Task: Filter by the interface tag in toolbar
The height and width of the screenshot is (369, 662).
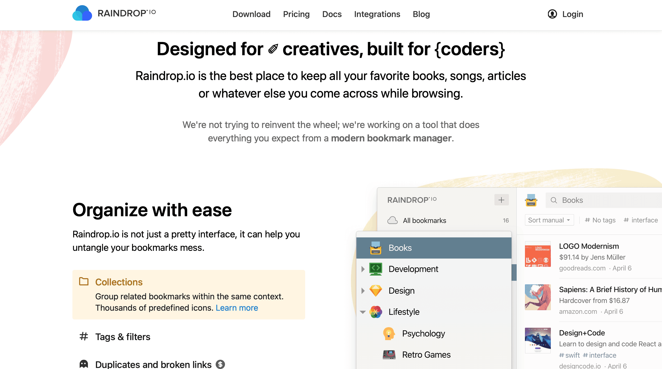Action: point(641,220)
